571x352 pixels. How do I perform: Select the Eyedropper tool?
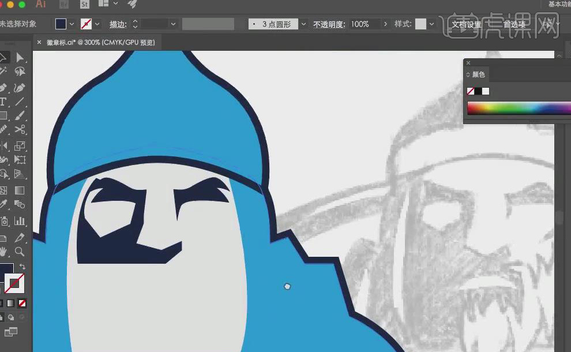tap(3, 204)
